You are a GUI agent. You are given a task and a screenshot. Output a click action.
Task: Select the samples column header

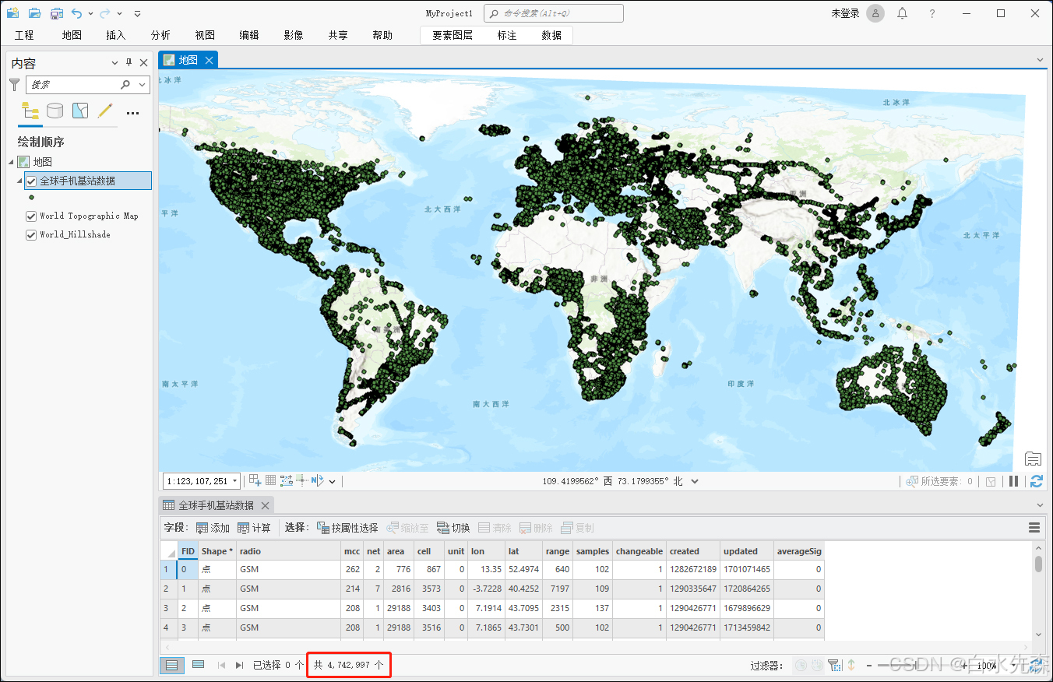[x=593, y=551]
